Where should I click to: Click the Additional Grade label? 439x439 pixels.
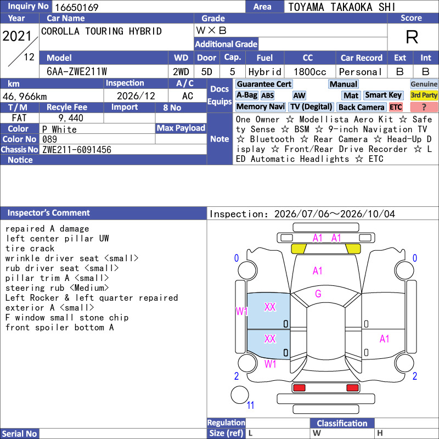click(x=226, y=44)
